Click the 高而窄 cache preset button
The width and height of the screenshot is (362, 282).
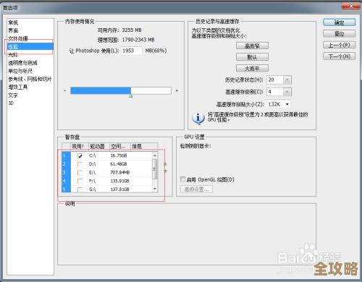252,46
